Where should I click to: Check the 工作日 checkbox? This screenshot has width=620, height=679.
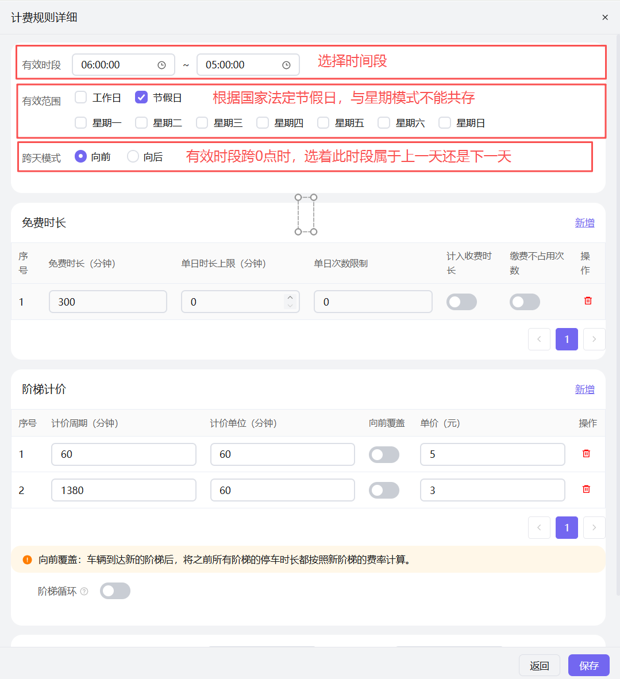tap(80, 97)
